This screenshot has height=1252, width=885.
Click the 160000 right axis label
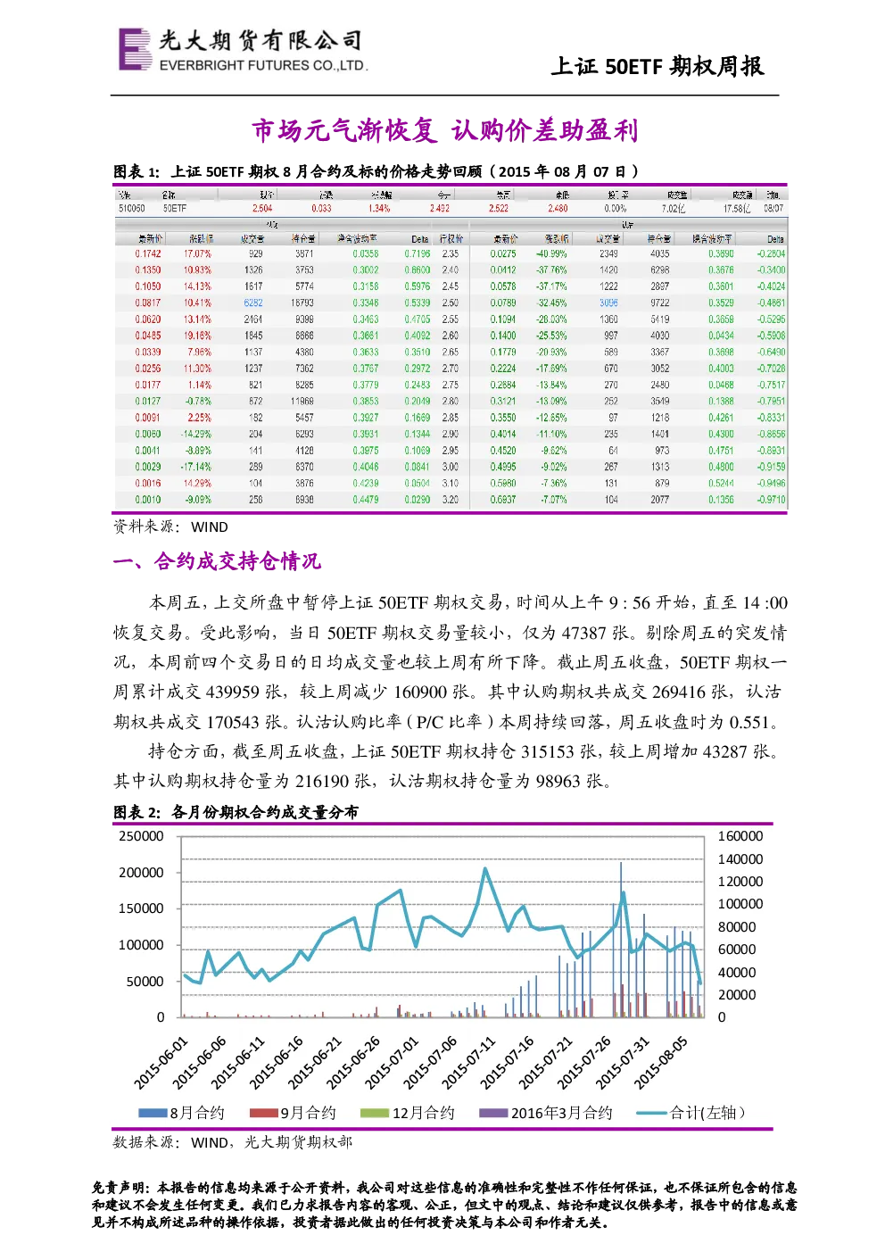(x=740, y=836)
